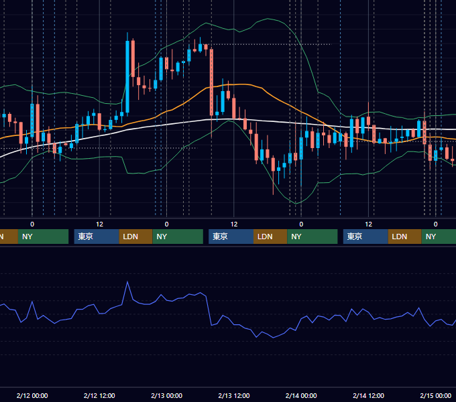Select the tallest blue candle on 2/12 afternoon
This screenshot has width=456, height=402.
[127, 76]
